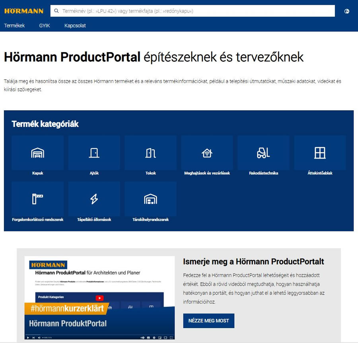
Task: Toggle video subtitles button
Action: click(x=148, y=337)
